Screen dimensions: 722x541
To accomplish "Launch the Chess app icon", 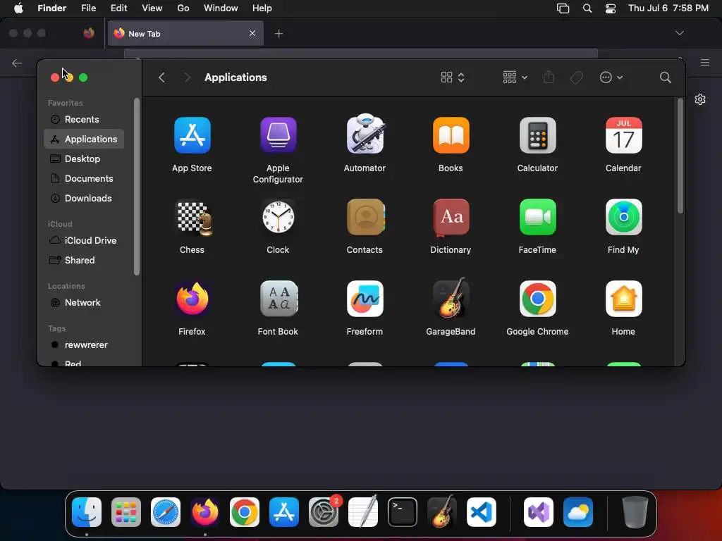I will pyautogui.click(x=193, y=218).
